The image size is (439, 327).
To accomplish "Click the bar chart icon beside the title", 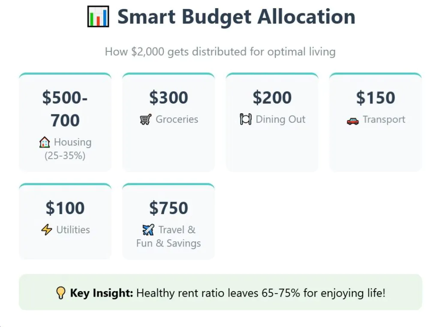I will pos(98,17).
